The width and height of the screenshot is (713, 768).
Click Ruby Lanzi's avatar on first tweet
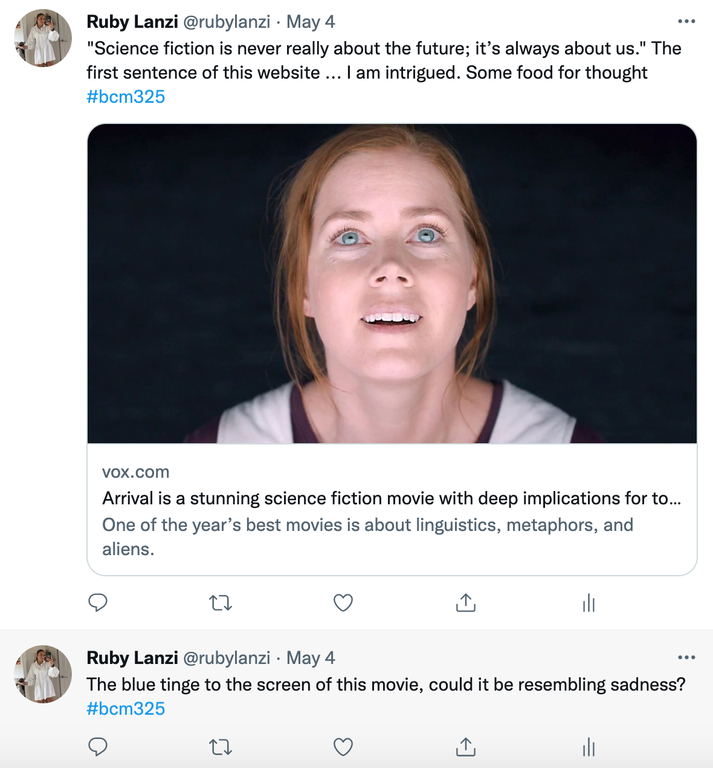43,38
